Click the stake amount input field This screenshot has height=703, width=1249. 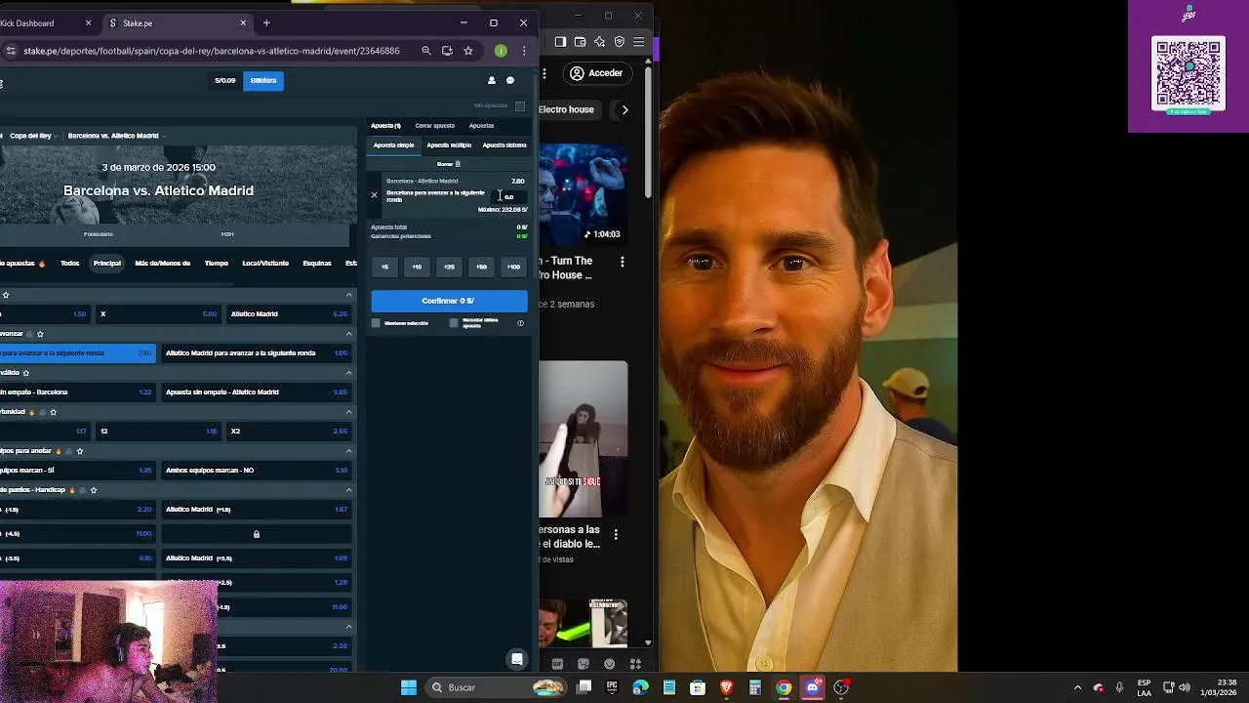coord(511,197)
